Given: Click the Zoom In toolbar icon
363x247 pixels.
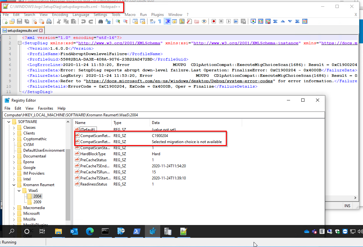Looking at the screenshot, I should (x=118, y=21).
